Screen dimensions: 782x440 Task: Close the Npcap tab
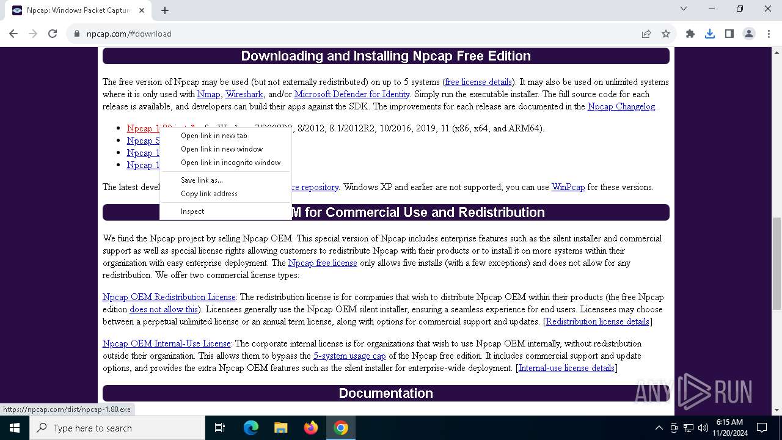pos(142,10)
